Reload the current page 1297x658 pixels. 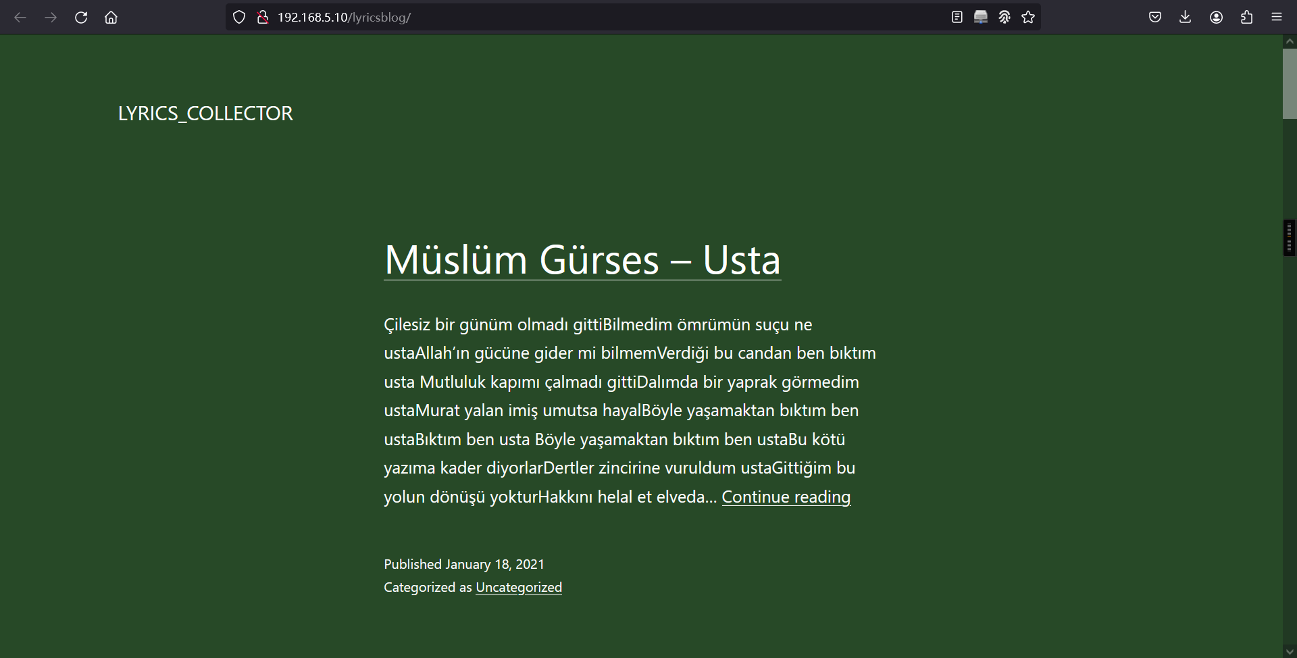(x=81, y=18)
